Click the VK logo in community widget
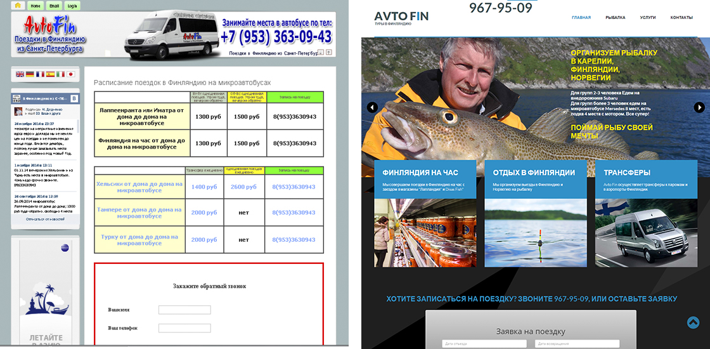Image resolution: width=710 pixels, height=349 pixels. click(x=74, y=99)
